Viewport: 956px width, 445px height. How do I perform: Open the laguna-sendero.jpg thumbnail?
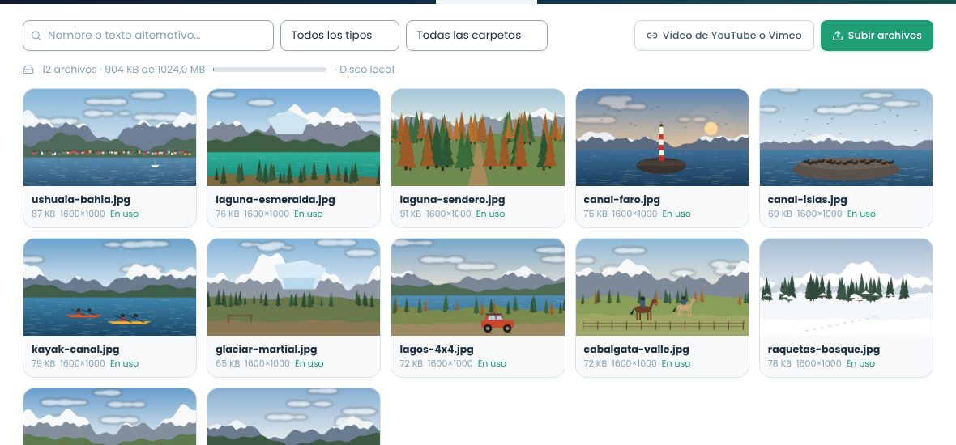(477, 138)
